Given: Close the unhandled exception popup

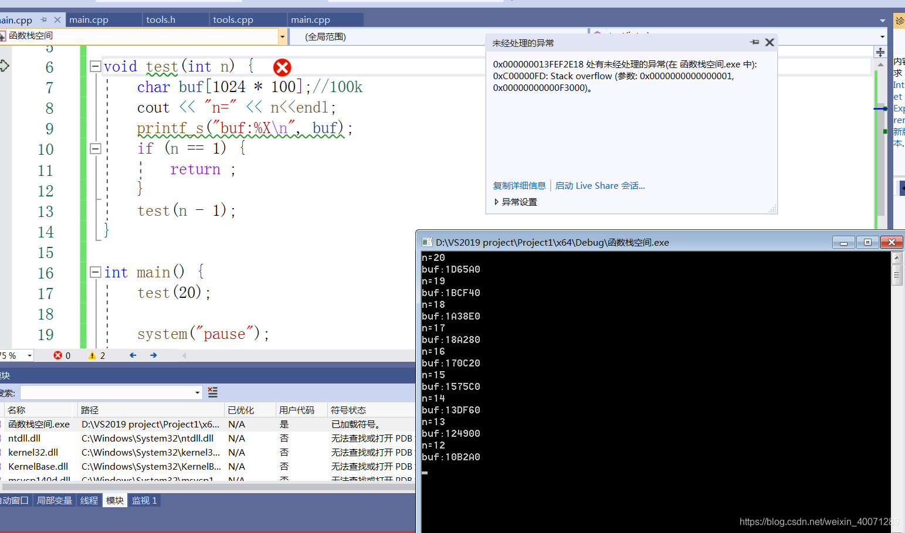Looking at the screenshot, I should [x=770, y=42].
